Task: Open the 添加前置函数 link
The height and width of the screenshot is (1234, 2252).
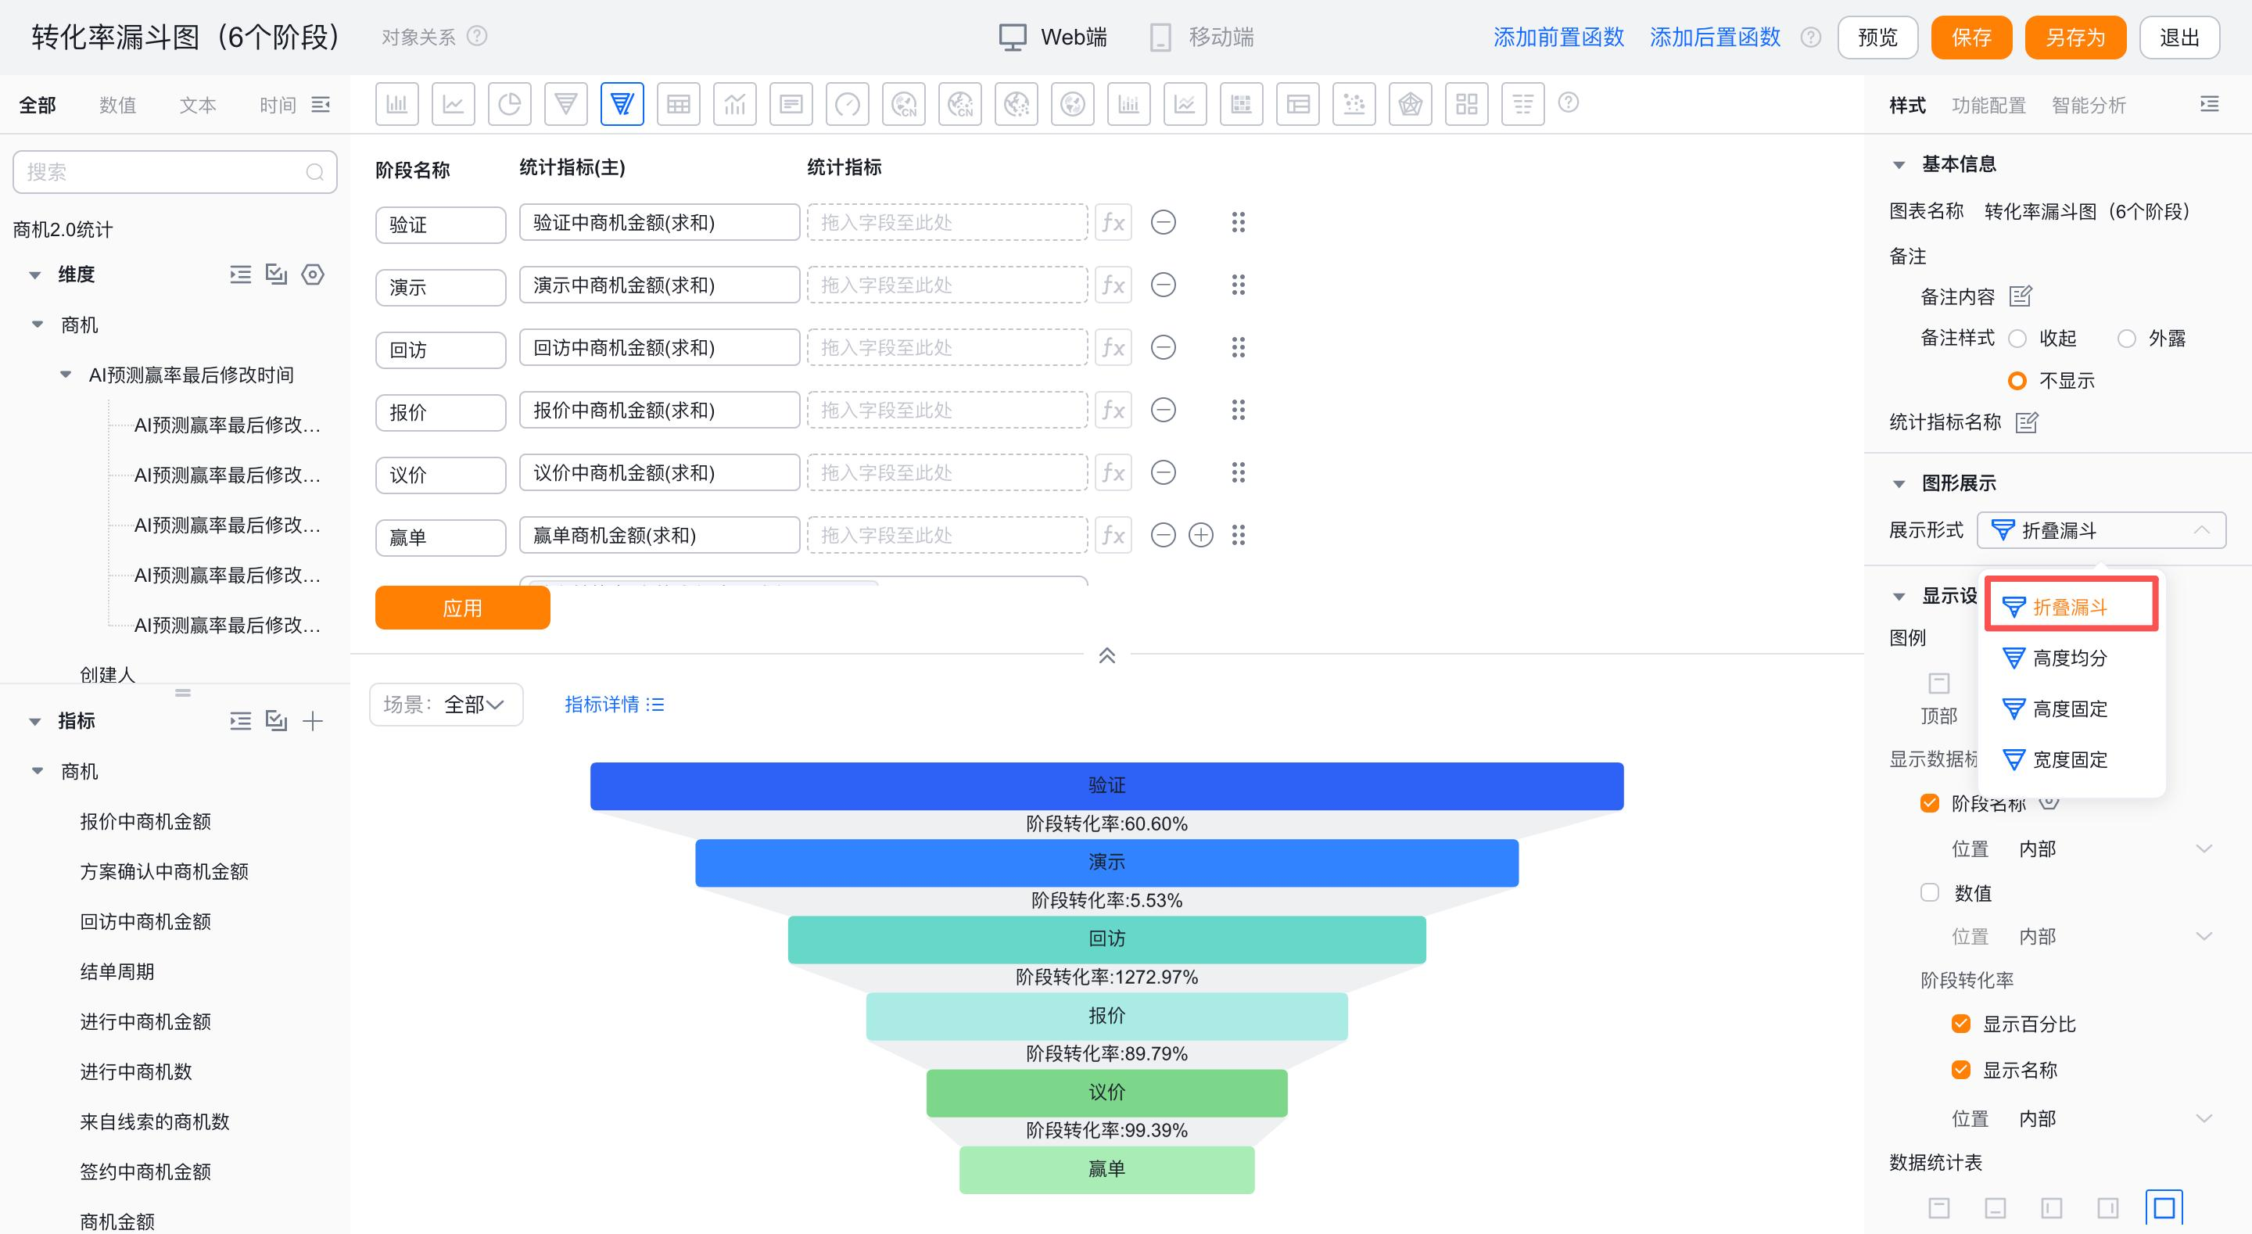Action: coord(1558,38)
